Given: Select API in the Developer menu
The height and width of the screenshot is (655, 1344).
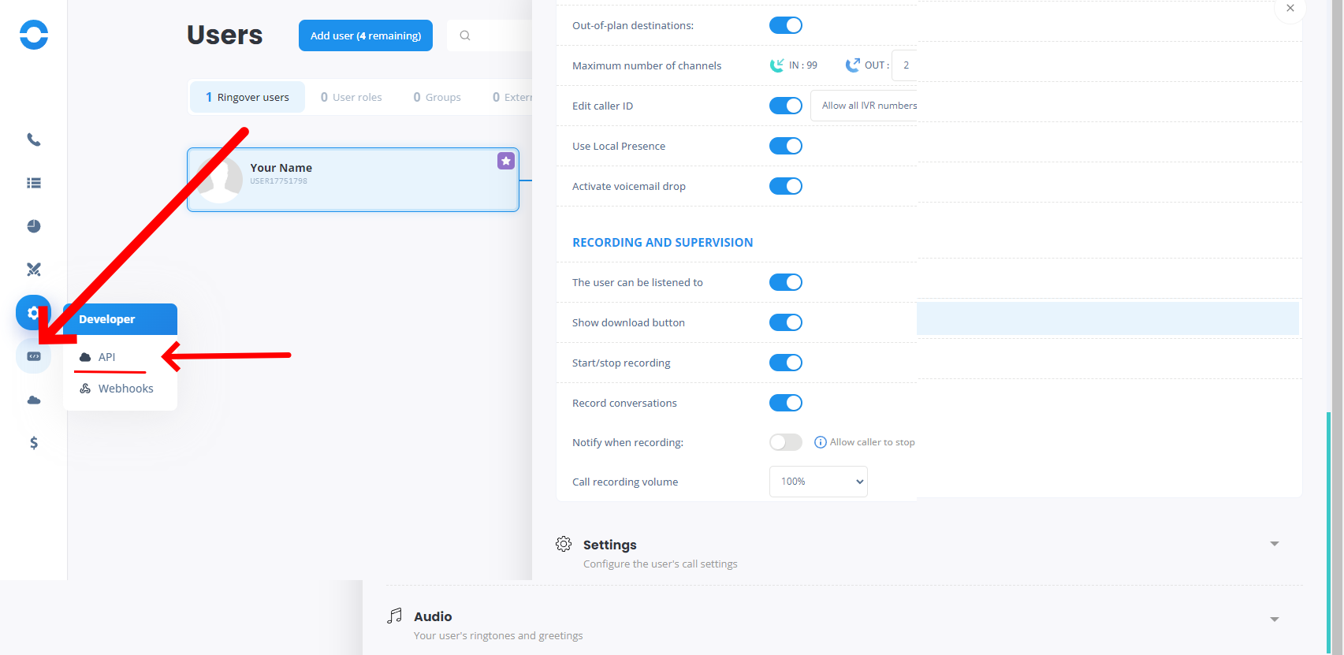Looking at the screenshot, I should [x=107, y=357].
